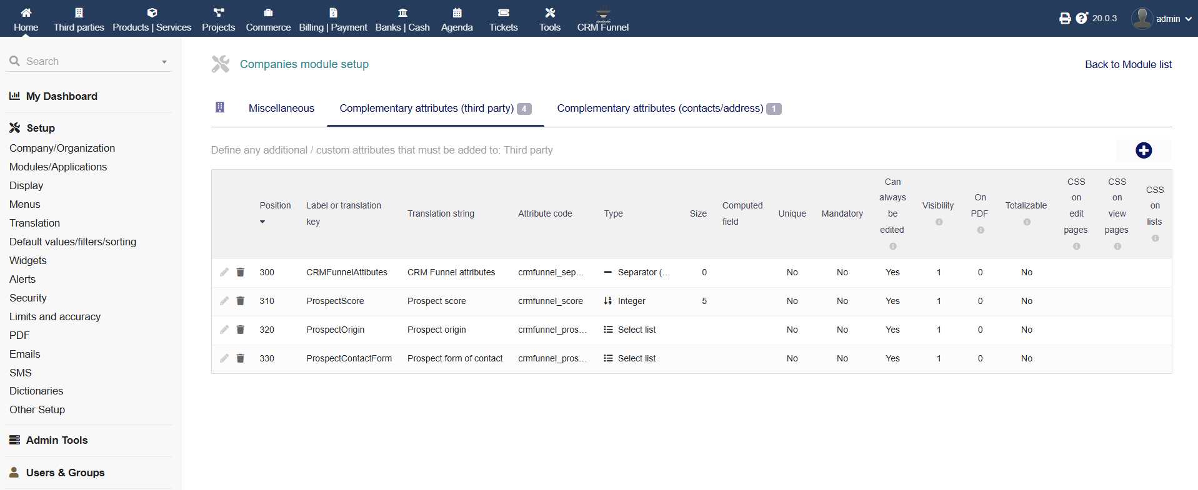Click into the sidebar Search field
The image size is (1198, 490).
tap(87, 61)
